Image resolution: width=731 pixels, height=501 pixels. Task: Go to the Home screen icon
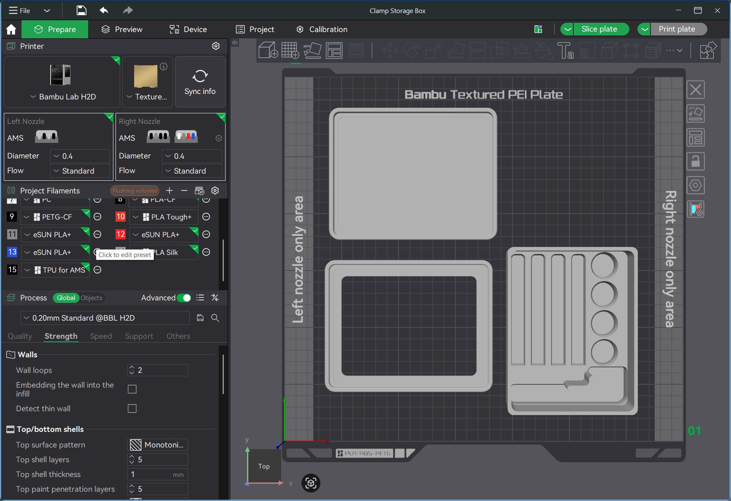click(x=11, y=29)
